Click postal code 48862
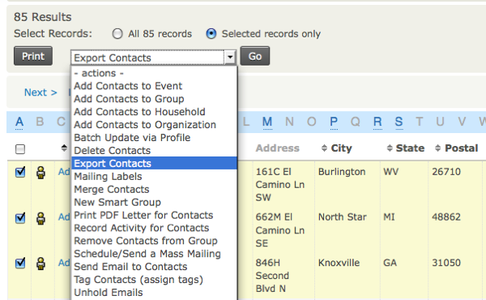Viewport: 486px width, 300px height. click(x=446, y=217)
